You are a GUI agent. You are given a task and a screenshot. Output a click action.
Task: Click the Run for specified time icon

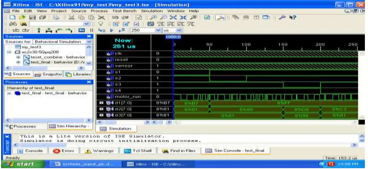click(x=122, y=30)
